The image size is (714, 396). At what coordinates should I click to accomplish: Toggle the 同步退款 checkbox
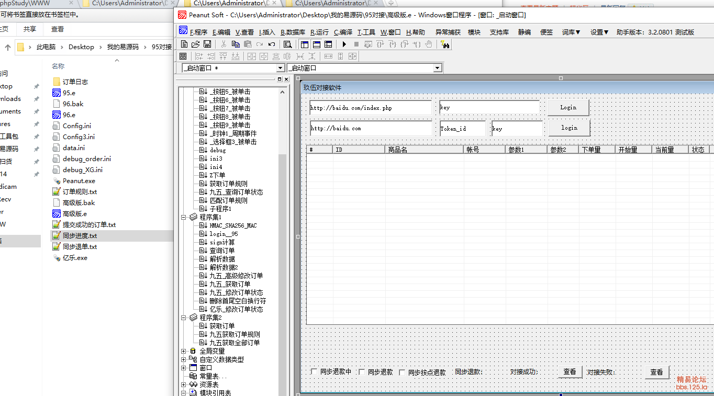click(362, 372)
